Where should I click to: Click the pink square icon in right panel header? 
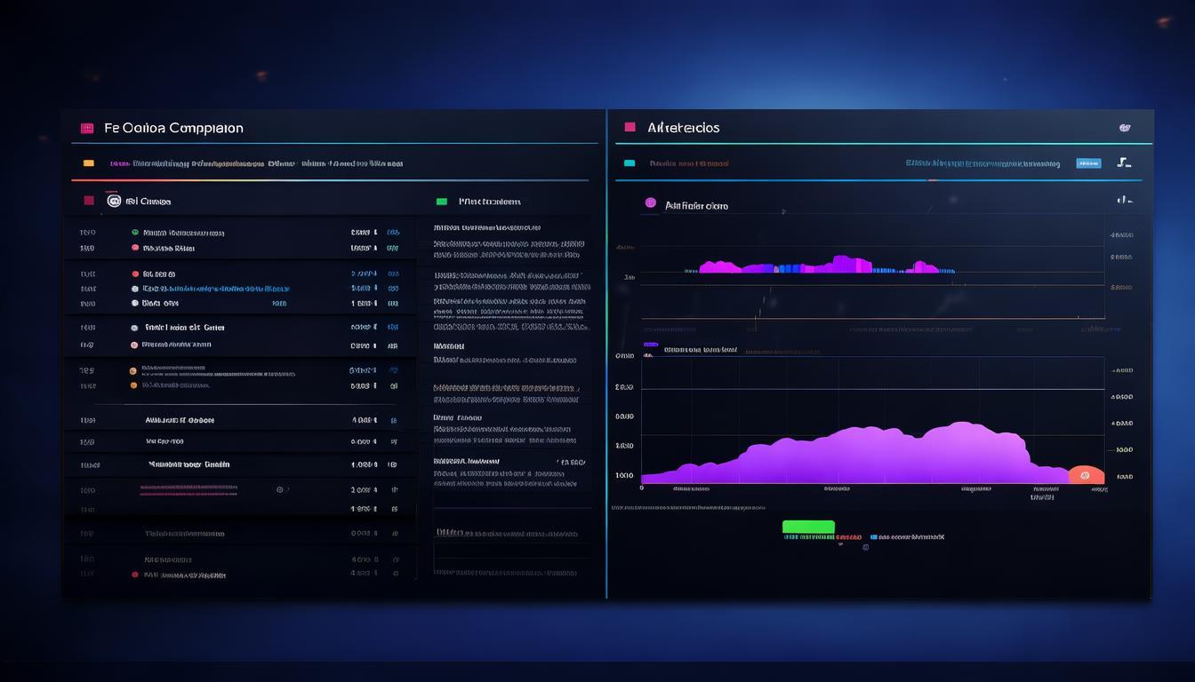click(630, 127)
